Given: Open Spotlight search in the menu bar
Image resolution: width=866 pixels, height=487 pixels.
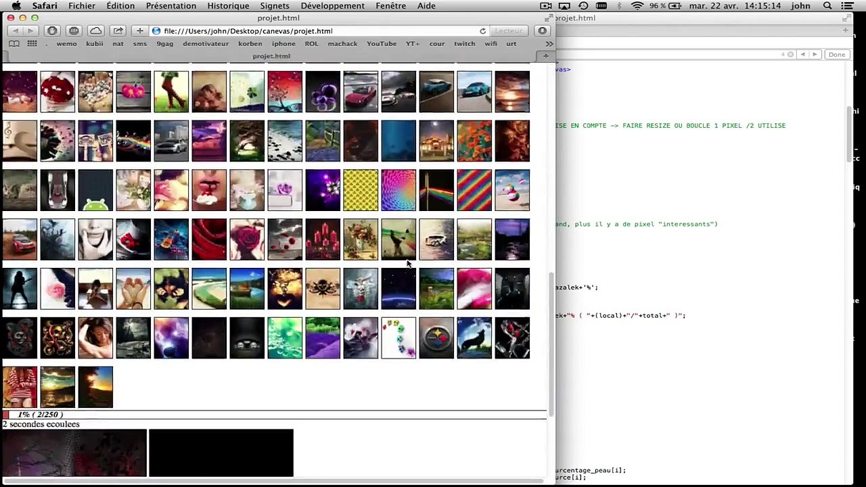Looking at the screenshot, I should click(x=827, y=6).
